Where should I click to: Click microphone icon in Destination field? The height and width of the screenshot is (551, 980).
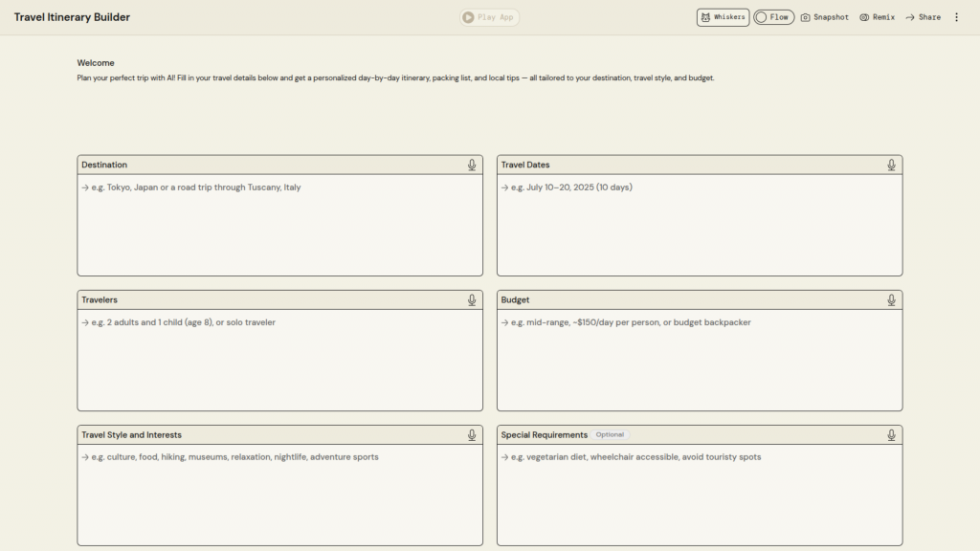pos(472,165)
